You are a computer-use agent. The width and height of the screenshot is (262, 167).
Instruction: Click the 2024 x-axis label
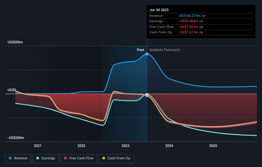click(169, 146)
